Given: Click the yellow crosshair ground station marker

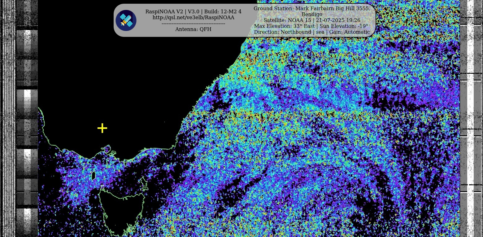Looking at the screenshot, I should point(102,128).
